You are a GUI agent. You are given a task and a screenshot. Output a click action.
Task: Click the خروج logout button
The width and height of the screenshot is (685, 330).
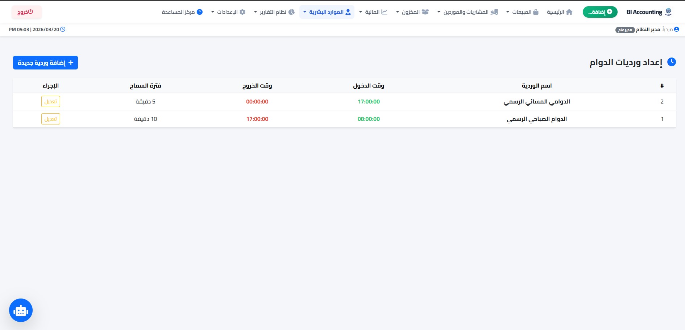(x=26, y=12)
